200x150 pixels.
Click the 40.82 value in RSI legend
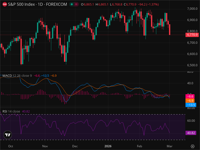pyautogui.click(x=26, y=111)
